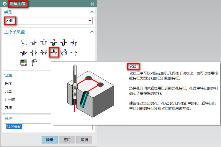The image size is (221, 147).
Task: Choose the Thread Milling operation icon
Action: (x=73, y=52)
